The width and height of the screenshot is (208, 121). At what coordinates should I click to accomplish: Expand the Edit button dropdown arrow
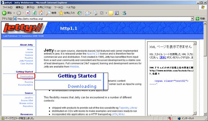(x=106, y=13)
